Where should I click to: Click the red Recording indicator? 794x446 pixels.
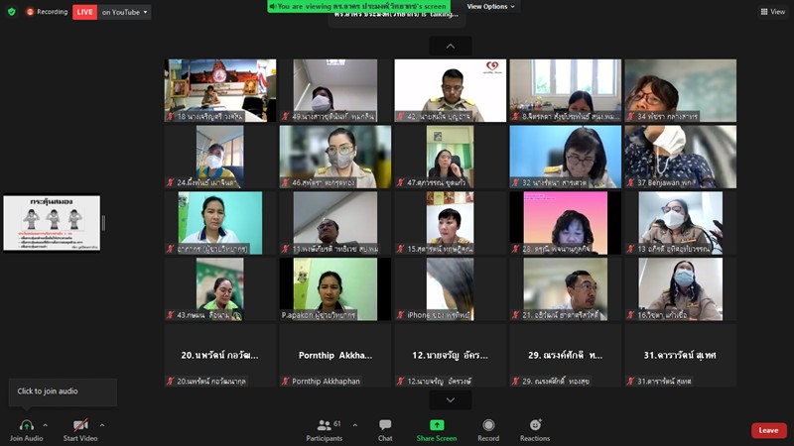point(47,12)
